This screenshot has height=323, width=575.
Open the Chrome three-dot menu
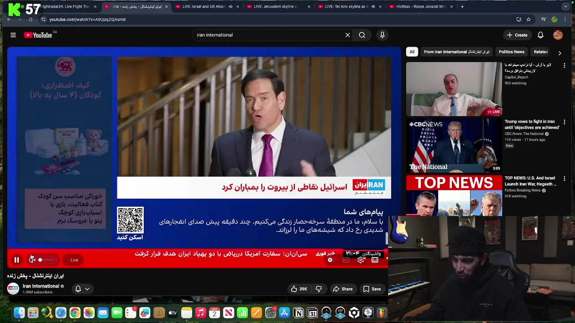coord(565,19)
